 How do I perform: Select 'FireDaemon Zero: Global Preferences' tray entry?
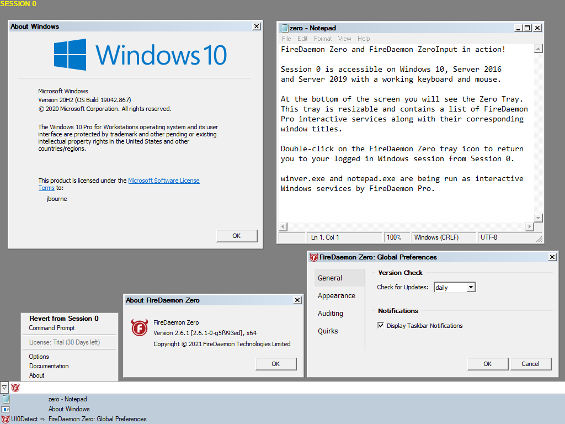[x=97, y=419]
